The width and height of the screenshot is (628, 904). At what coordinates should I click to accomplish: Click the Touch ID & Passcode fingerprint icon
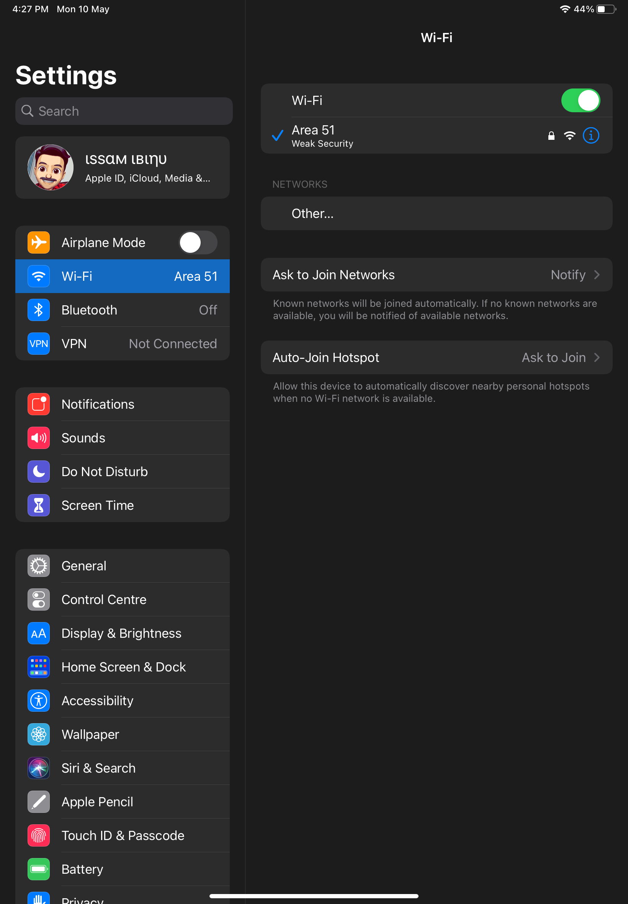coord(38,835)
